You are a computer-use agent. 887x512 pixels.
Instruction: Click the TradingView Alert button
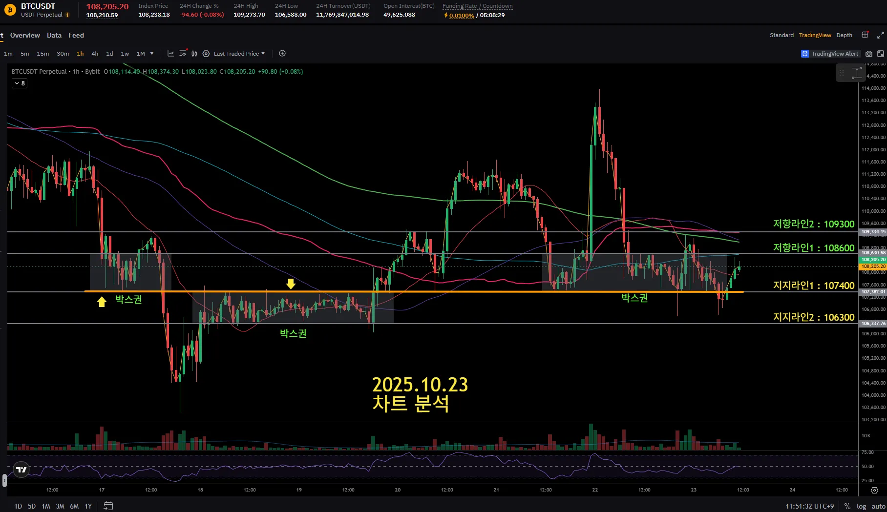point(830,54)
